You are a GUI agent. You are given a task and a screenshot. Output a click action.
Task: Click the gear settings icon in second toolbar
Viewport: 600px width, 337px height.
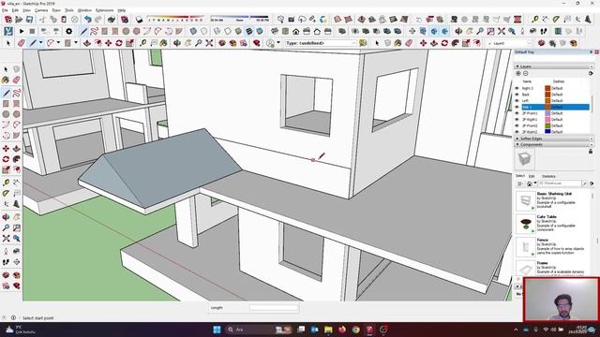pyautogui.click(x=68, y=31)
